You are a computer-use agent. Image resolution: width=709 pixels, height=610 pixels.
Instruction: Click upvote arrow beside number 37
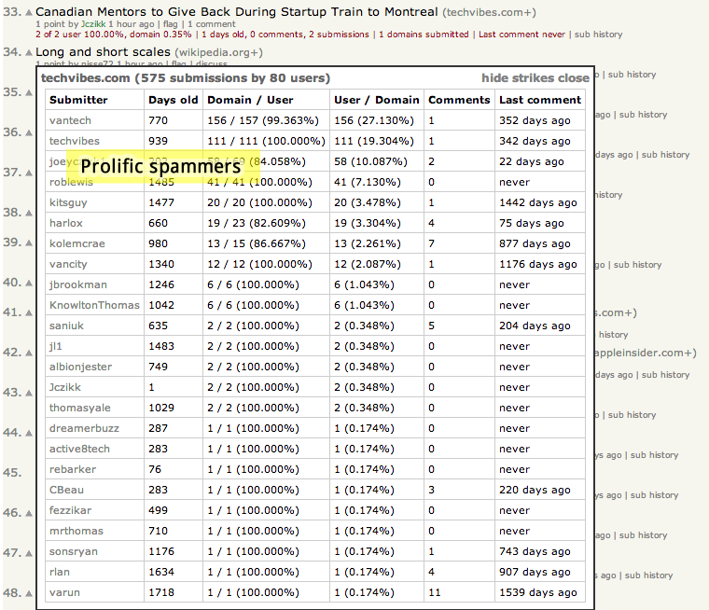pyautogui.click(x=29, y=173)
